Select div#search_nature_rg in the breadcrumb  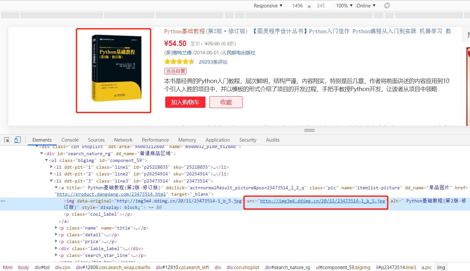click(287, 267)
